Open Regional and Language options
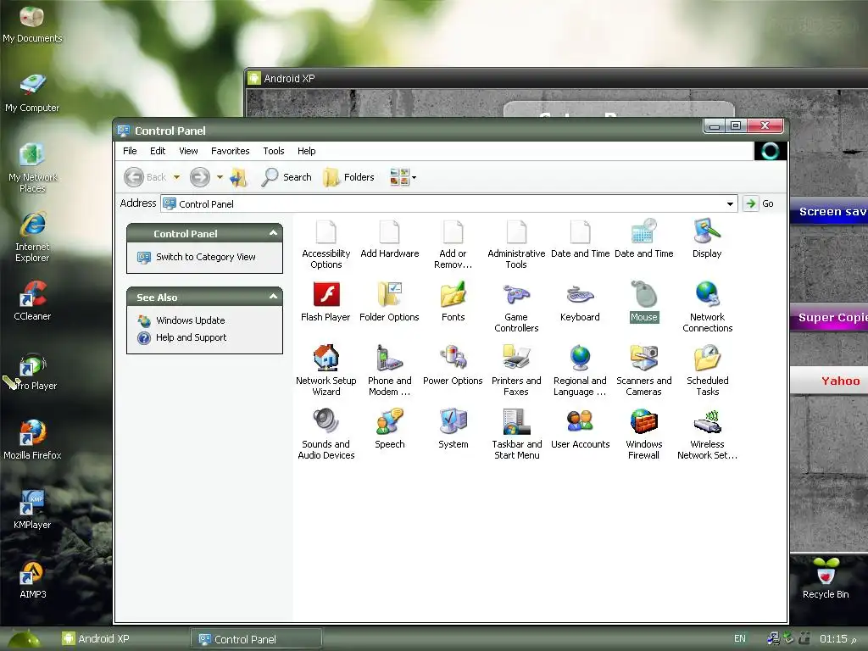This screenshot has height=651, width=868. 580,371
